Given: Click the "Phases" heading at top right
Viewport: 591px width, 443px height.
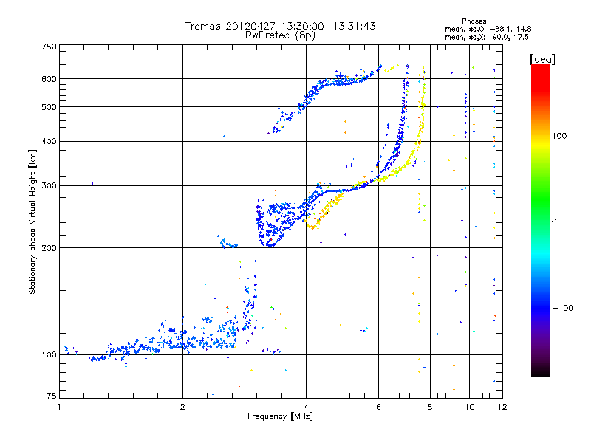Looking at the screenshot, I should point(474,21).
